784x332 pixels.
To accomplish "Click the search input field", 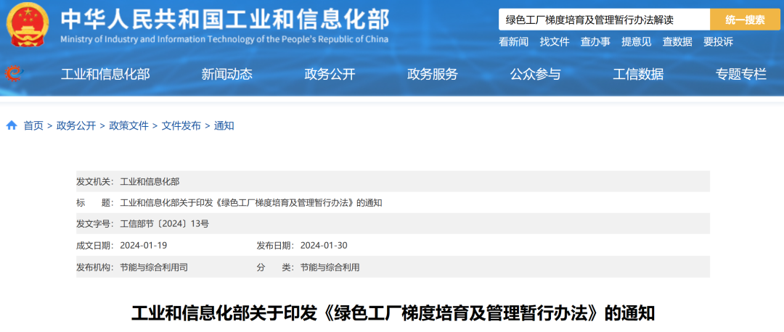I will tap(603, 20).
